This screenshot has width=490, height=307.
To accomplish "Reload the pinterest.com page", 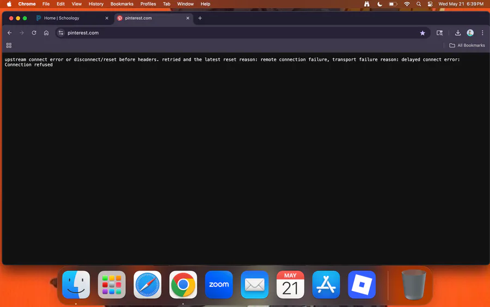I will click(34, 33).
